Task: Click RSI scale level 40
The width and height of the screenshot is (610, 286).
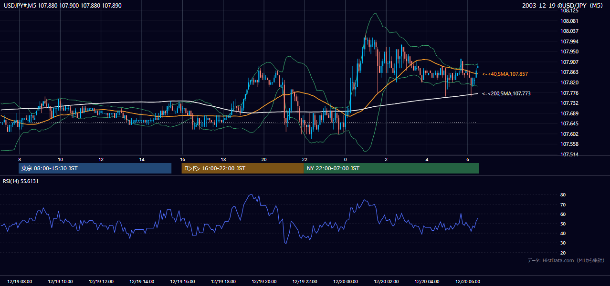Action: [x=563, y=233]
